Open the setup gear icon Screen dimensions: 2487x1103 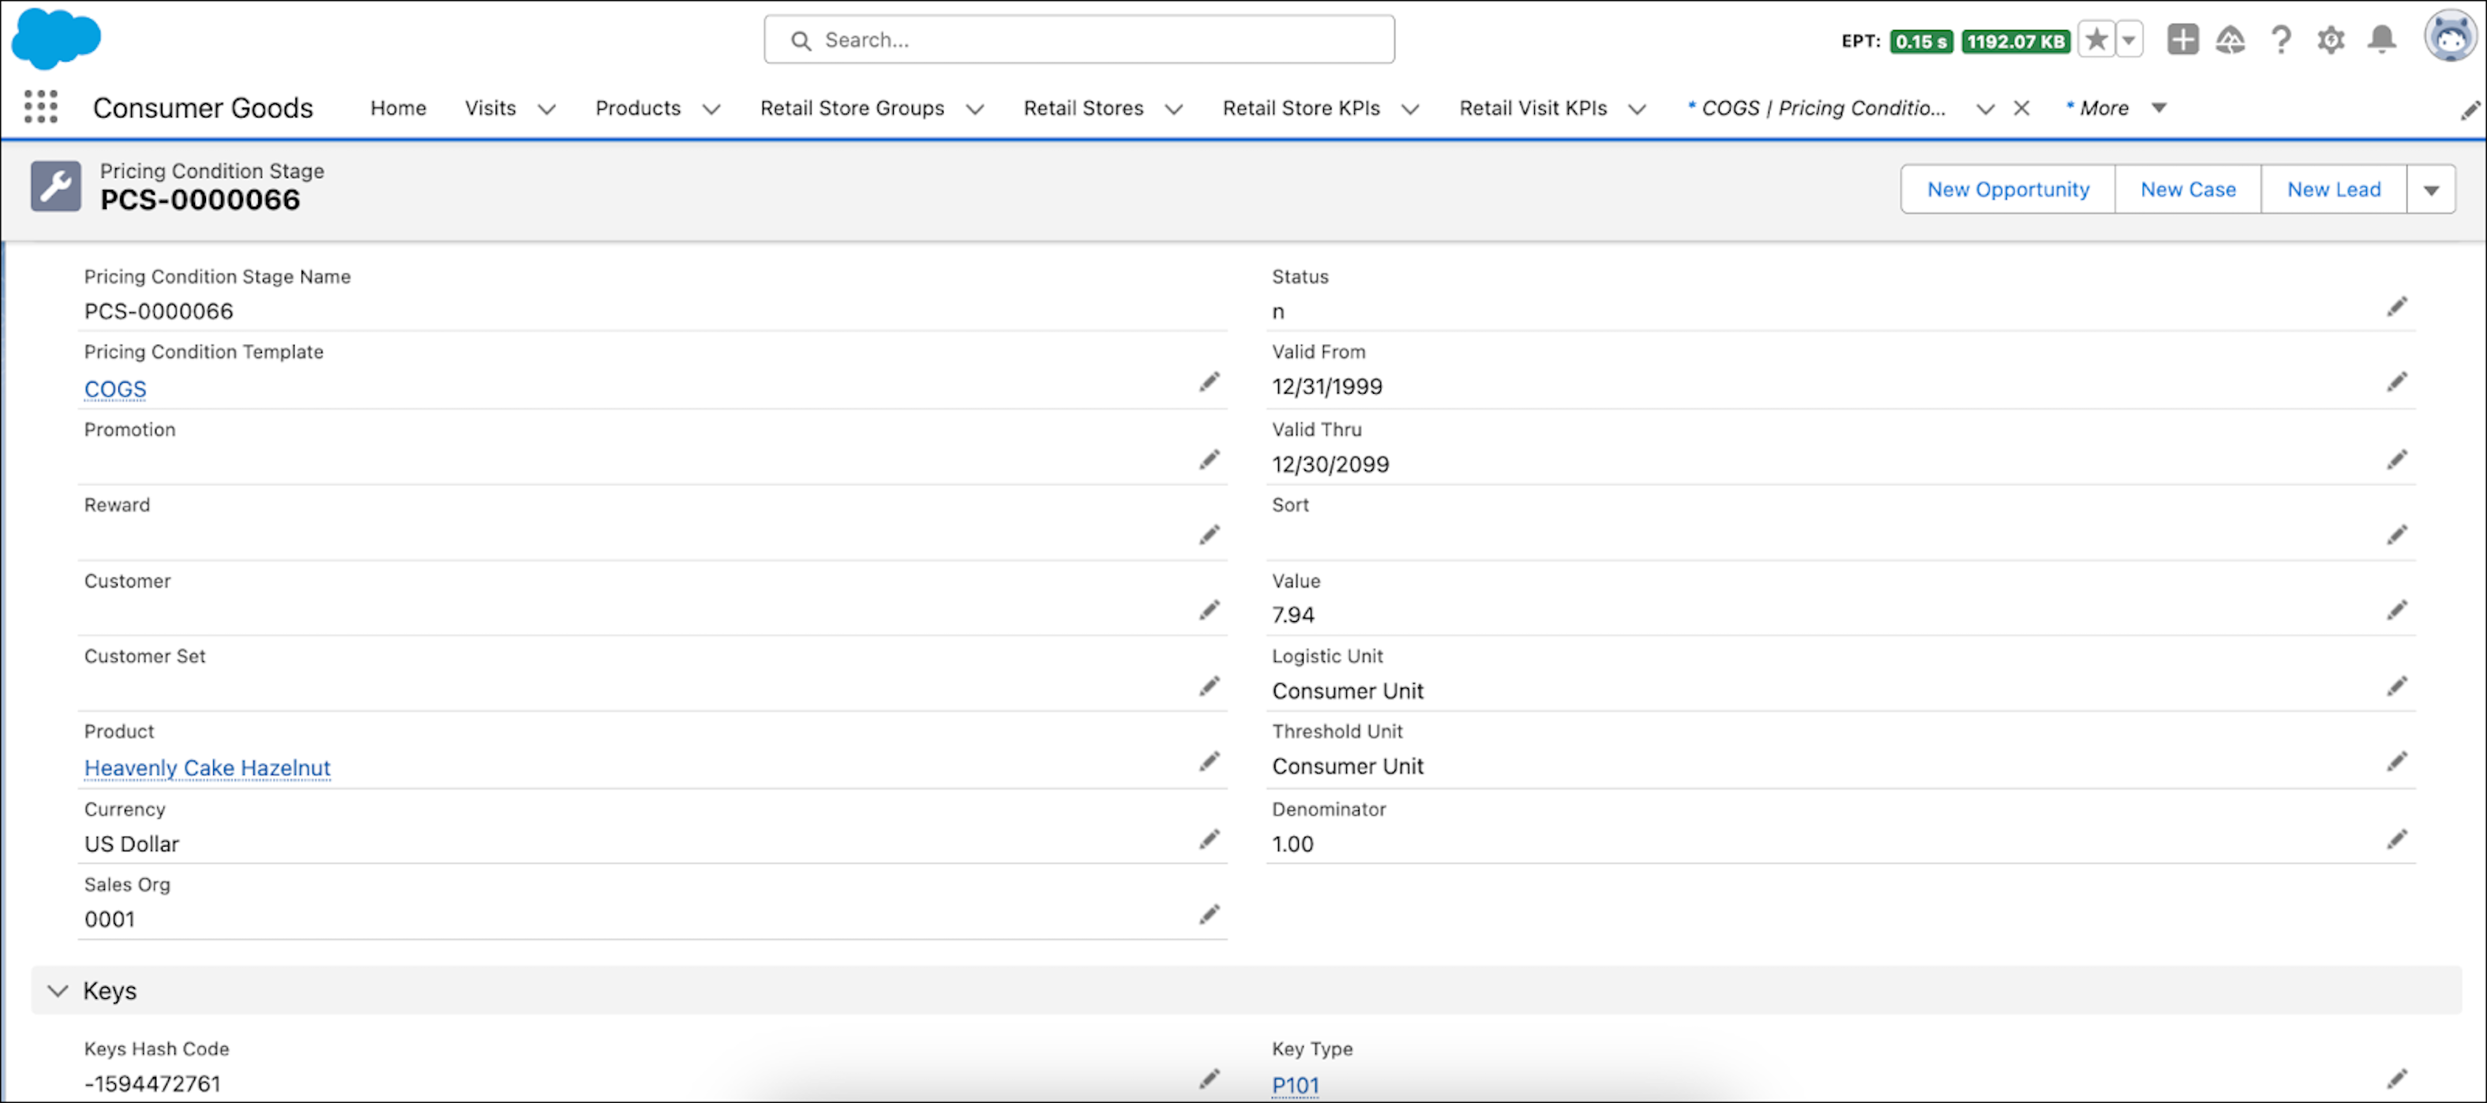(x=2331, y=39)
